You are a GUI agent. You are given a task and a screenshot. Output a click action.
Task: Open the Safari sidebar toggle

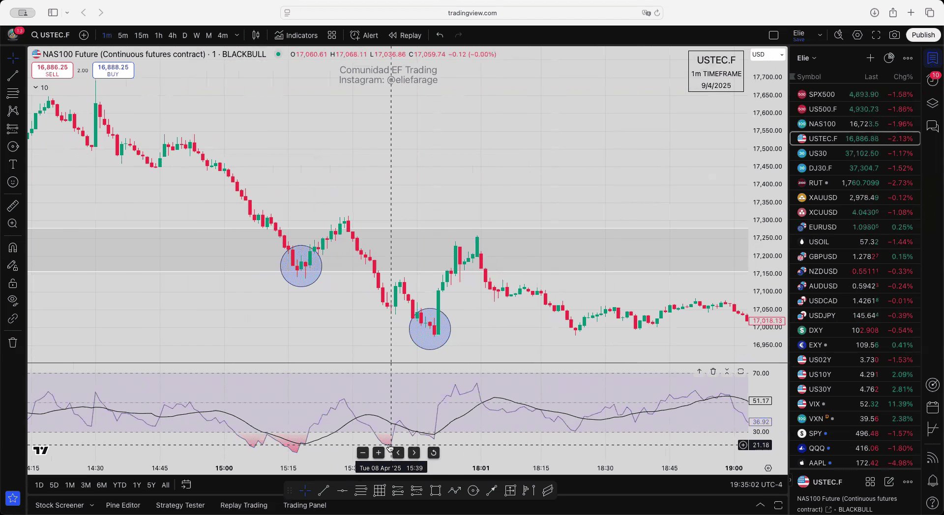pyautogui.click(x=53, y=13)
